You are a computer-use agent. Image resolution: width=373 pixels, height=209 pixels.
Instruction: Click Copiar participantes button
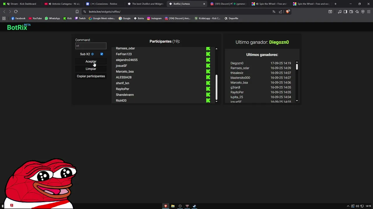[91, 76]
